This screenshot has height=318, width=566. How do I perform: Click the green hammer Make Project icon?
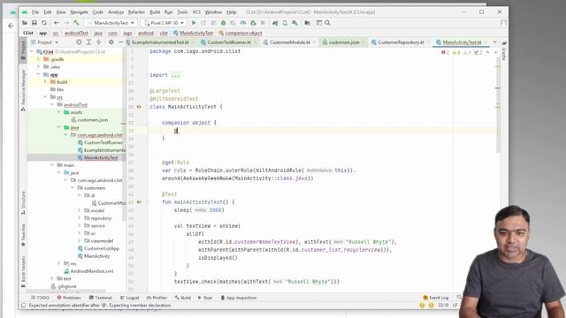click(76, 23)
